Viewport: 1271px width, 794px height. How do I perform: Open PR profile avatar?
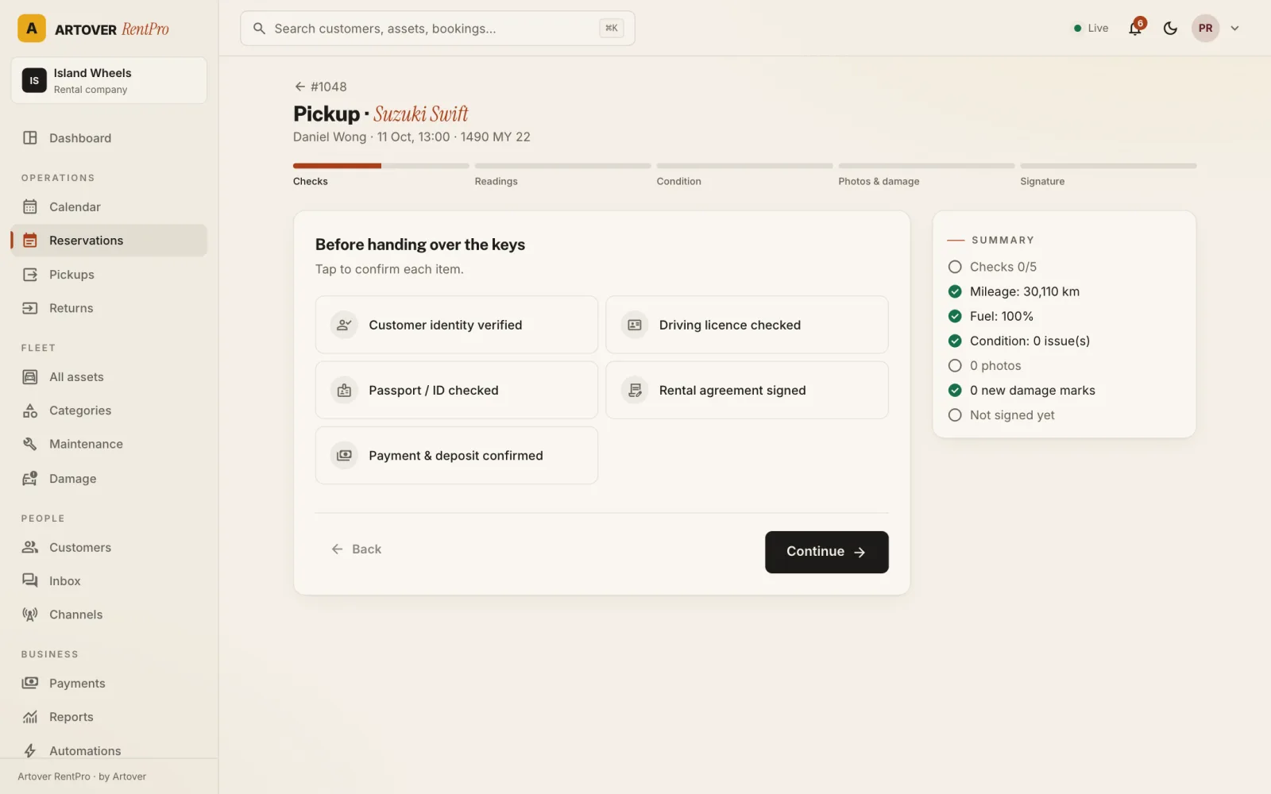1205,29
